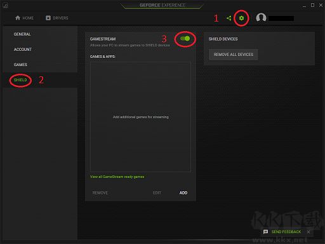The height and width of the screenshot is (244, 325).
Task: Click the share icon beside the gear
Action: pyautogui.click(x=229, y=18)
